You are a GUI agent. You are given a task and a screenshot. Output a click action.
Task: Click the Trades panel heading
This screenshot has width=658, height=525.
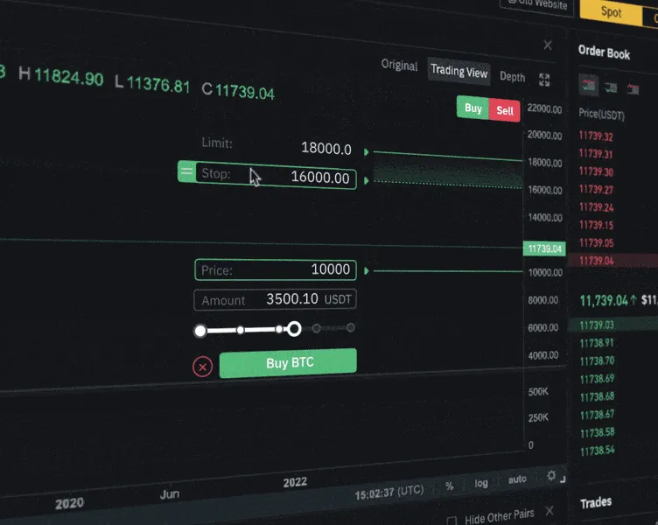click(596, 502)
